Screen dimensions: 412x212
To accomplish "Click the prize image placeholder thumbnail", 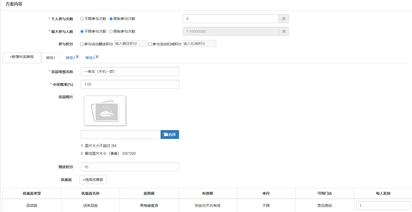I will pyautogui.click(x=105, y=111).
